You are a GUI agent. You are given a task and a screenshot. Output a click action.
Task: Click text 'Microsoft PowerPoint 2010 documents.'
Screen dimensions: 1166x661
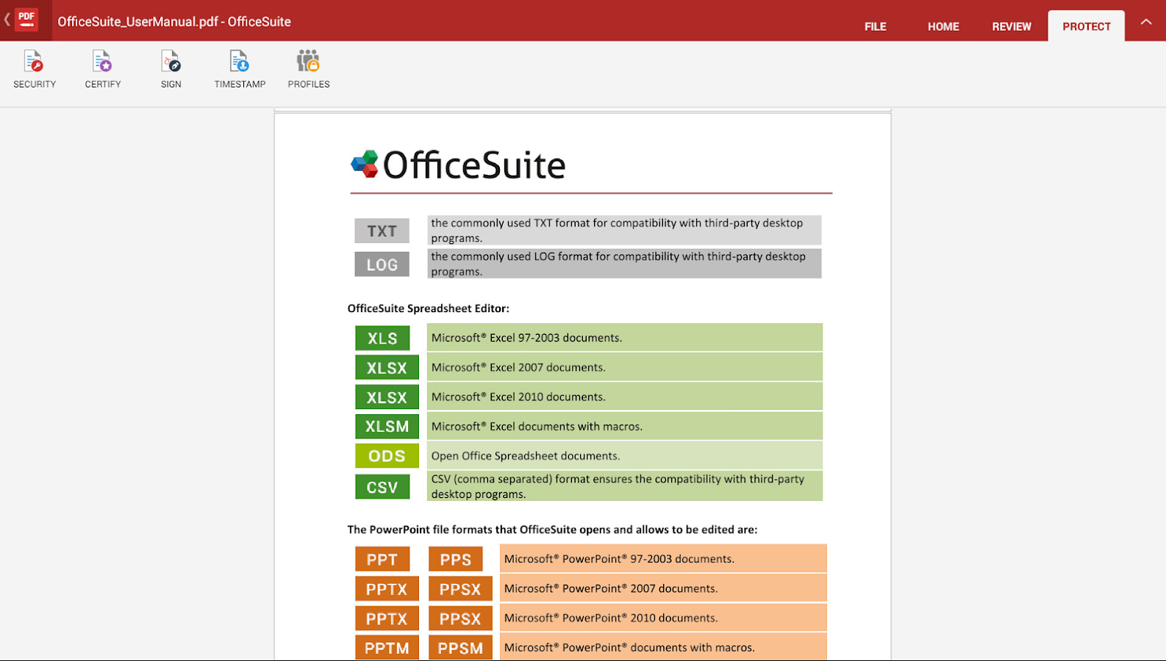611,618
